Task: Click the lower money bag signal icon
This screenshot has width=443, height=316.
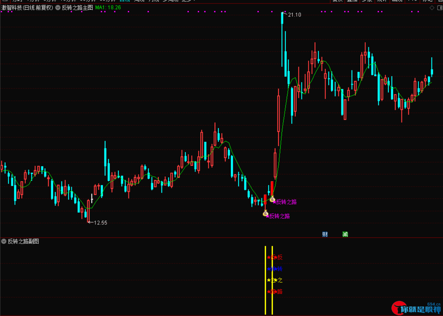Action: 265,213
